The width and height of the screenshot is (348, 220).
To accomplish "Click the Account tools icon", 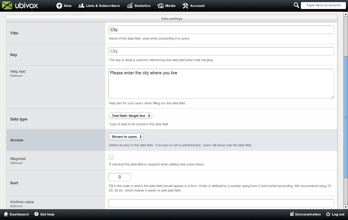I will 185,6.
